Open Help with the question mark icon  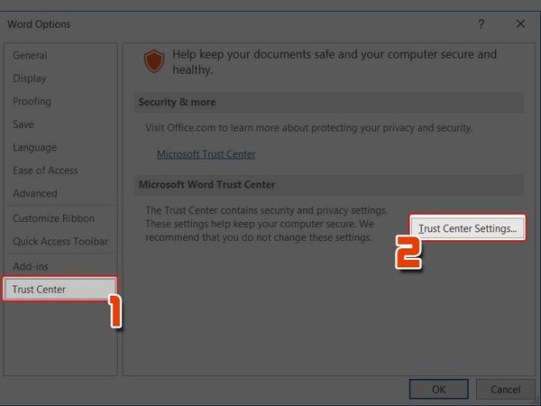tap(480, 23)
